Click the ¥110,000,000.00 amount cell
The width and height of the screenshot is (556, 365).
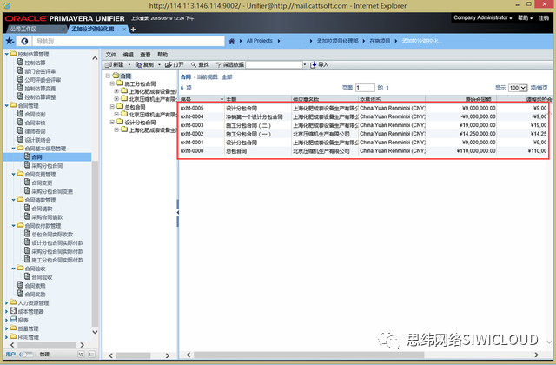pos(476,151)
